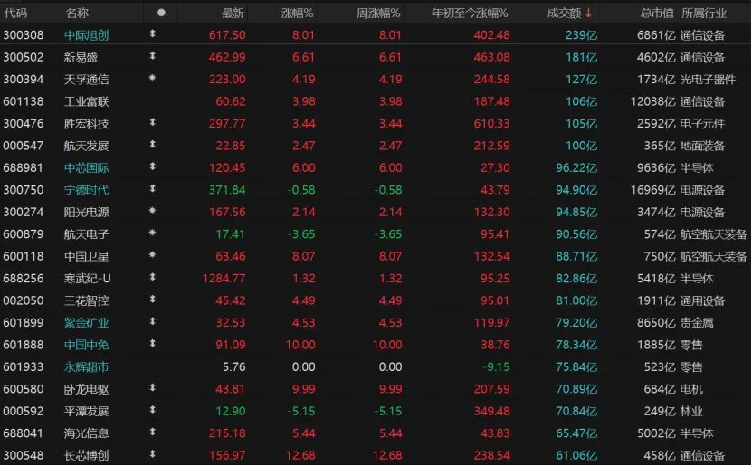This screenshot has width=752, height=466.
Task: Click the star marker next to 天孚通信
Action: pyautogui.click(x=152, y=79)
